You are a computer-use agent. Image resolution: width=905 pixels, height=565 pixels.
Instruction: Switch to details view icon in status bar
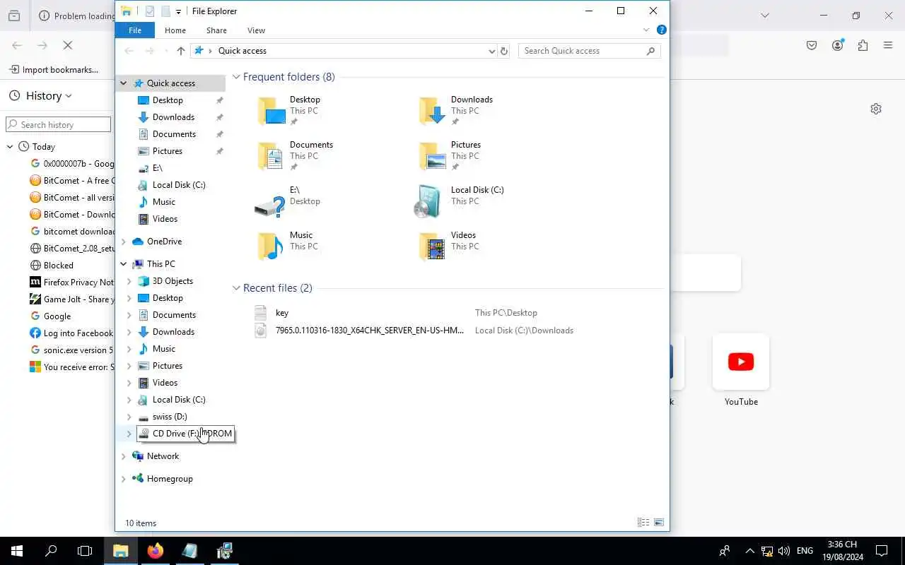tap(643, 523)
